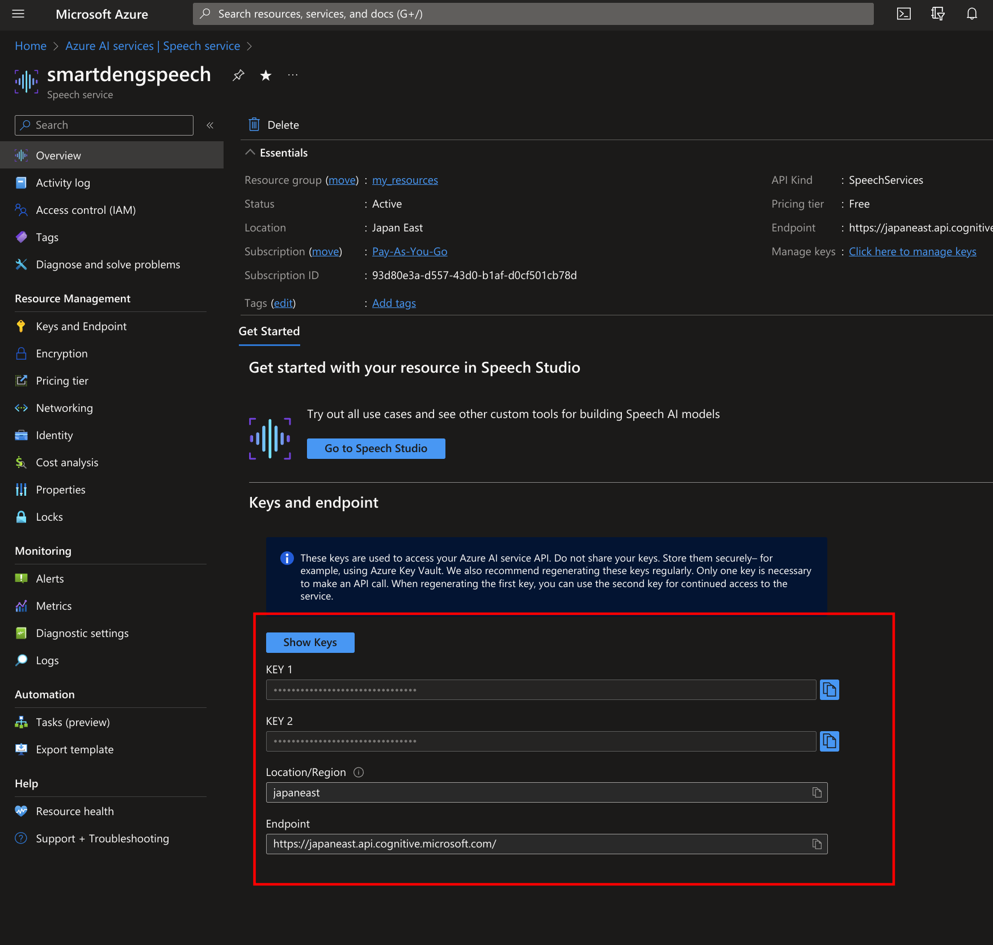Click the essentials Endpoint URL text
The image size is (993, 945).
[x=920, y=227]
